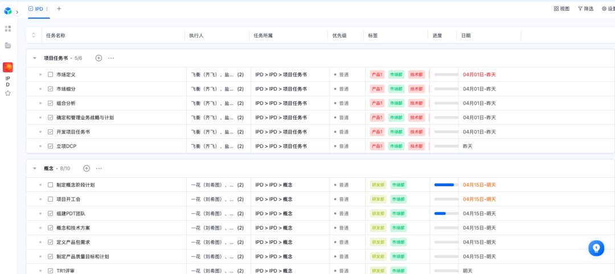This screenshot has width=615, height=274.
Task: Collapse the 概念 group
Action: pos(35,169)
